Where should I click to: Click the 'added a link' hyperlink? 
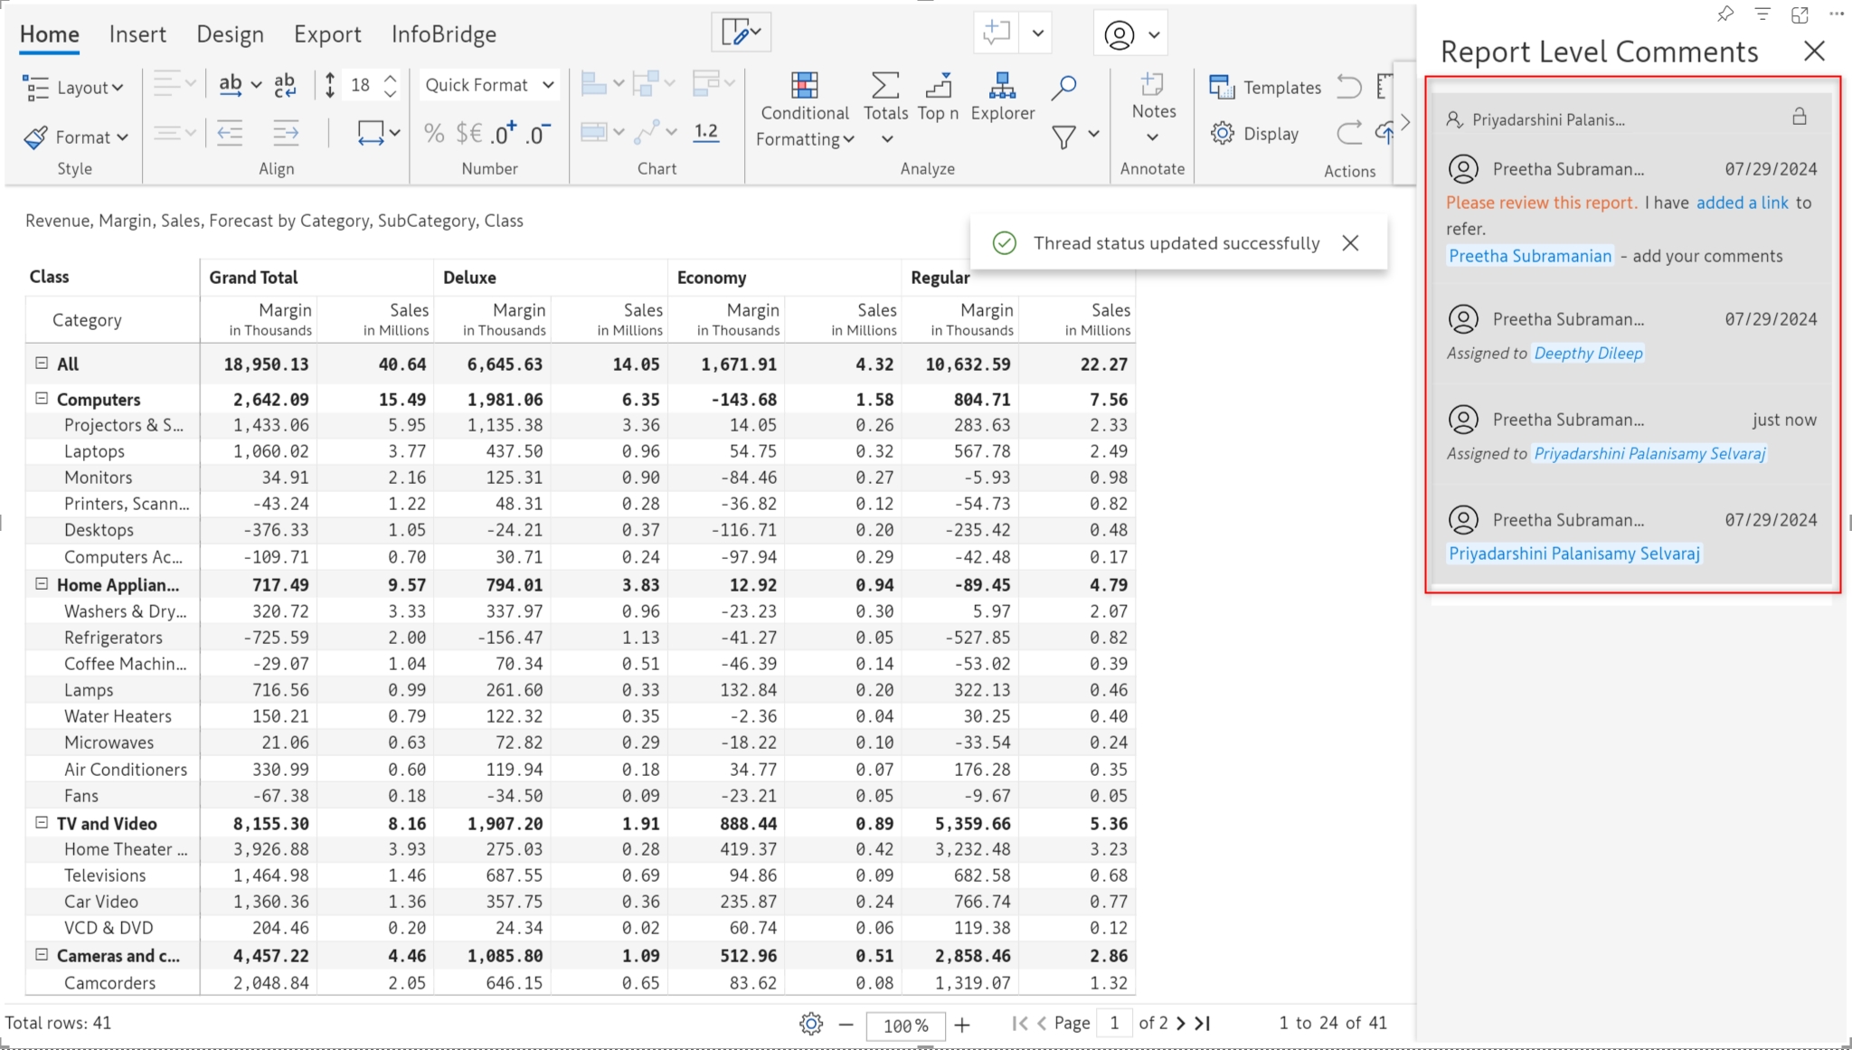(x=1742, y=203)
